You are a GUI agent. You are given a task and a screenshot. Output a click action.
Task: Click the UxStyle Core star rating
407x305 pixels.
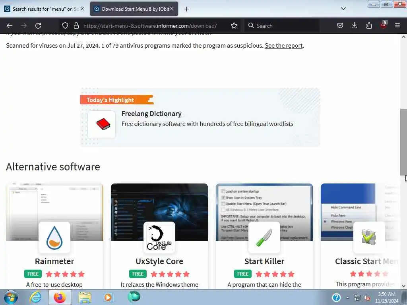click(170, 274)
